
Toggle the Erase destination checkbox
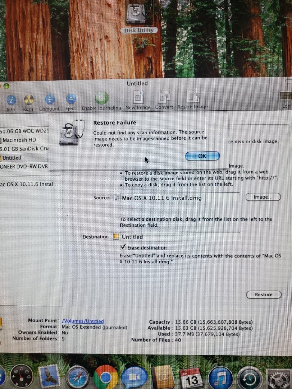point(123,247)
